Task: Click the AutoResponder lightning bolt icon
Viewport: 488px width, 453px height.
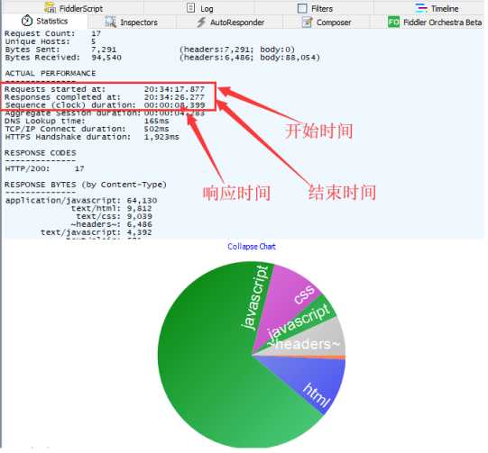Action: (201, 22)
